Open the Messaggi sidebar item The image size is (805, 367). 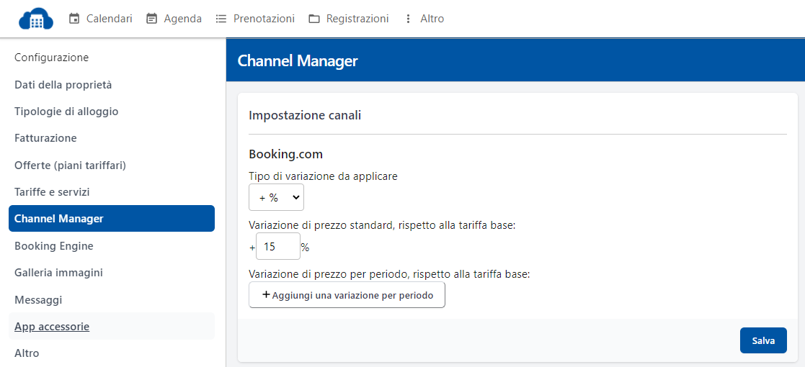click(x=38, y=299)
